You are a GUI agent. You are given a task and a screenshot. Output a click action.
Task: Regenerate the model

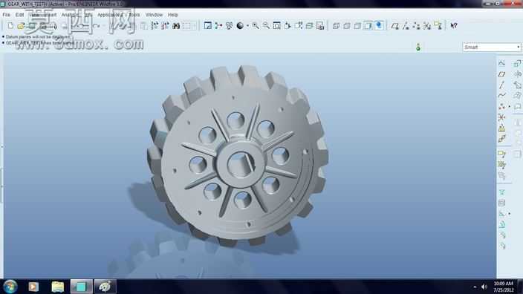[155, 26]
